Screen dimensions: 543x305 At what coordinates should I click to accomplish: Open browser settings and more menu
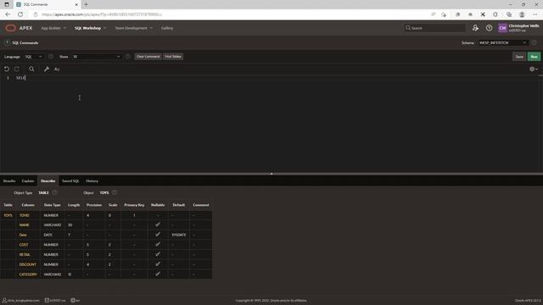(x=535, y=14)
